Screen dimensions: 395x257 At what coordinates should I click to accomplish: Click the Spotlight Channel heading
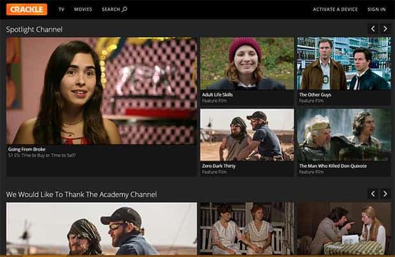(34, 29)
